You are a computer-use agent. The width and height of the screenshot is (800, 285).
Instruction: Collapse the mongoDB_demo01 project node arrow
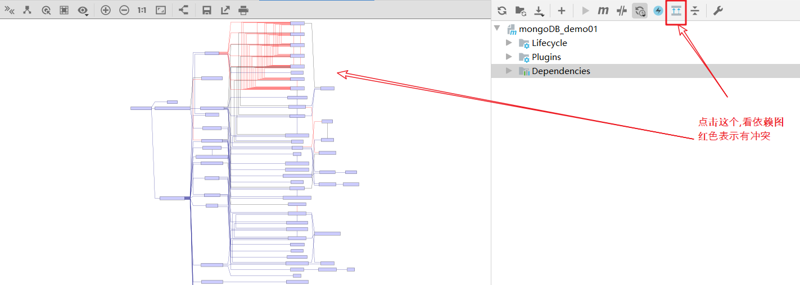click(496, 28)
